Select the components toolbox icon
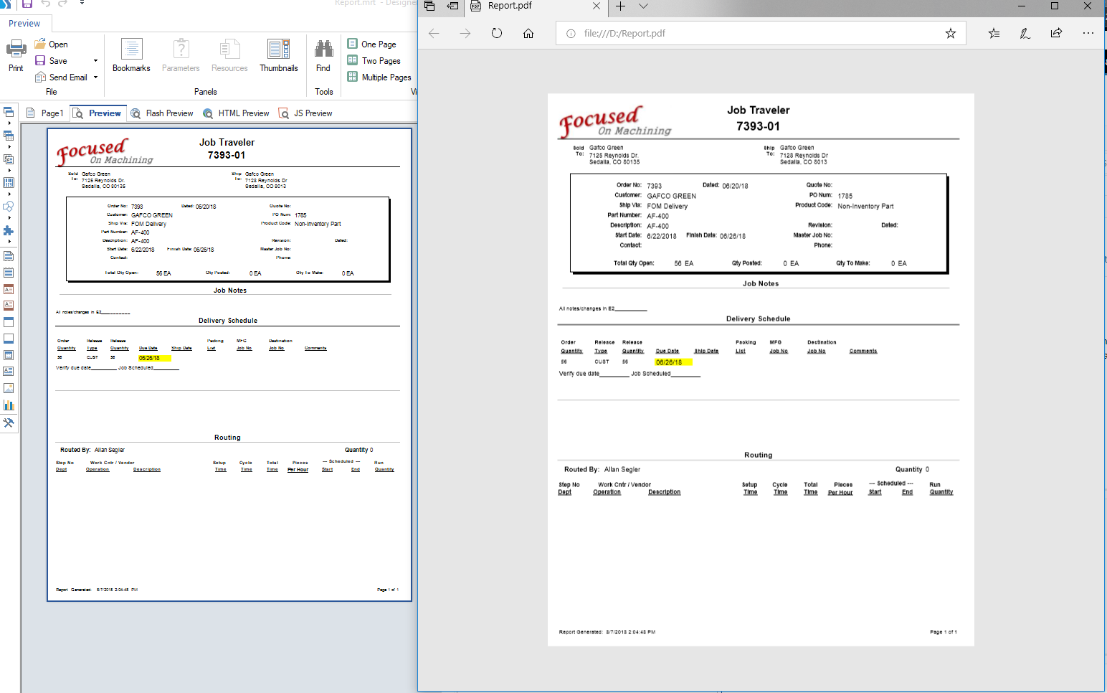1107x693 pixels. tap(9, 159)
